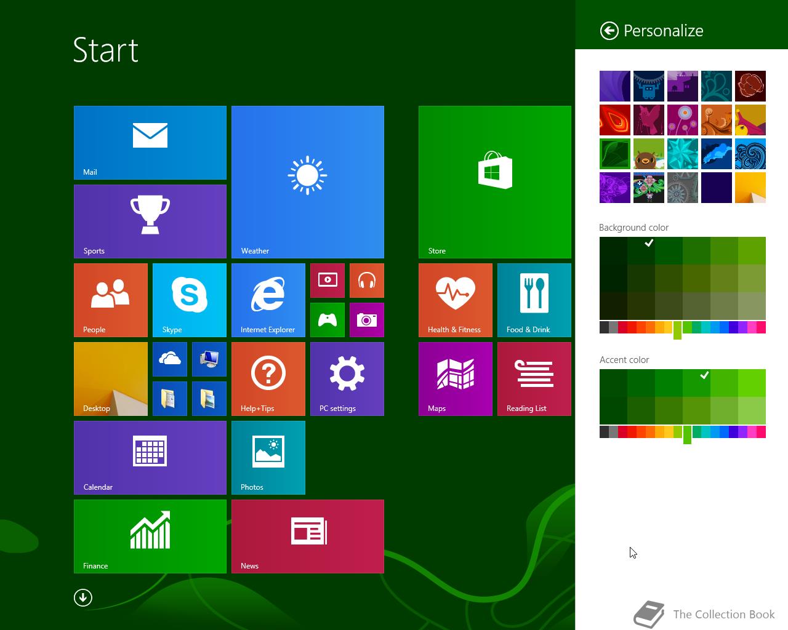Open the Food & Drink tile
The image size is (788, 630).
coord(534,300)
